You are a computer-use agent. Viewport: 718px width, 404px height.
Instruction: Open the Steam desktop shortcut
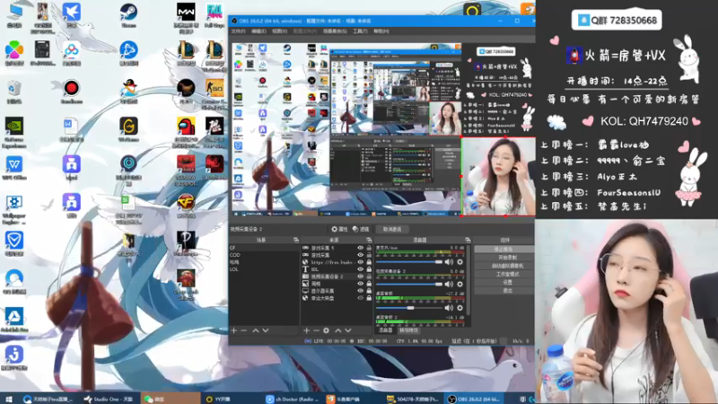coord(128,14)
